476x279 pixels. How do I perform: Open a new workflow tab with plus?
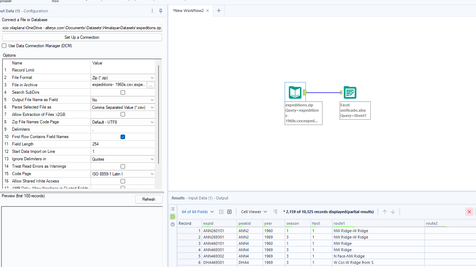[x=218, y=11]
